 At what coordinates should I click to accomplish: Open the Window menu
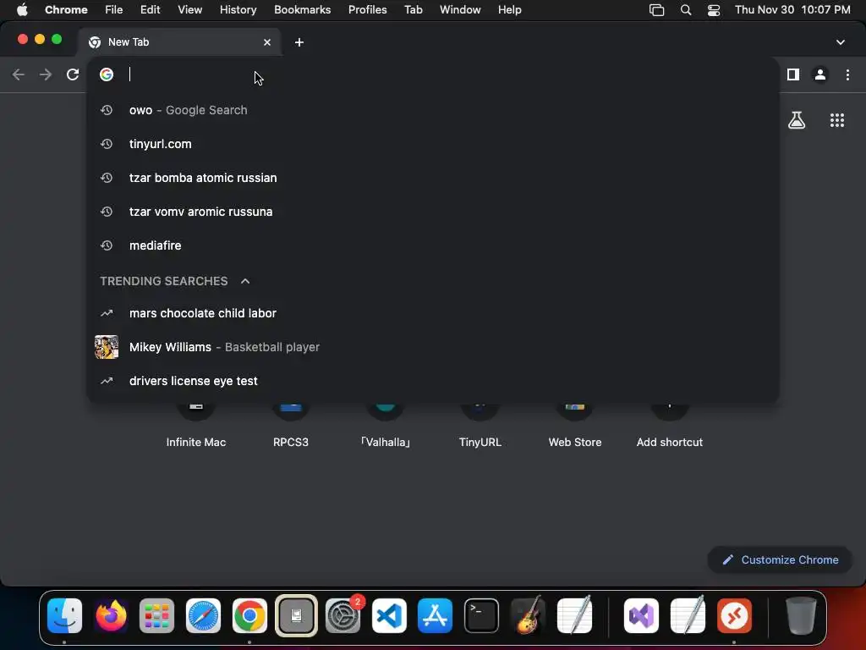pos(460,9)
